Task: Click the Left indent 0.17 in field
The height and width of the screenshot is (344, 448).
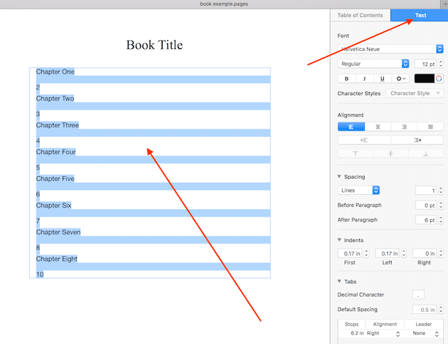Action: click(x=387, y=254)
